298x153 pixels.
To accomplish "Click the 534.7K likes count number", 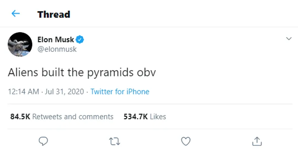I will 135,117.
